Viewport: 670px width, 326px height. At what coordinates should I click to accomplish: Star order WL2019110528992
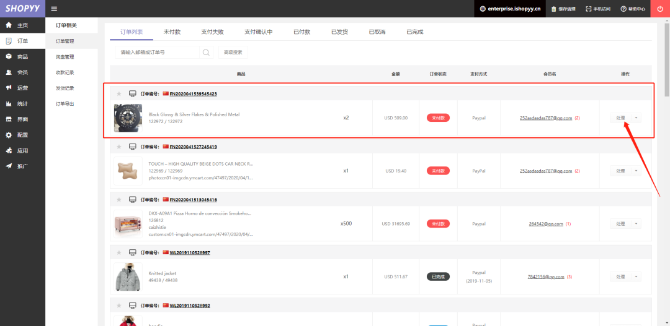click(x=119, y=306)
